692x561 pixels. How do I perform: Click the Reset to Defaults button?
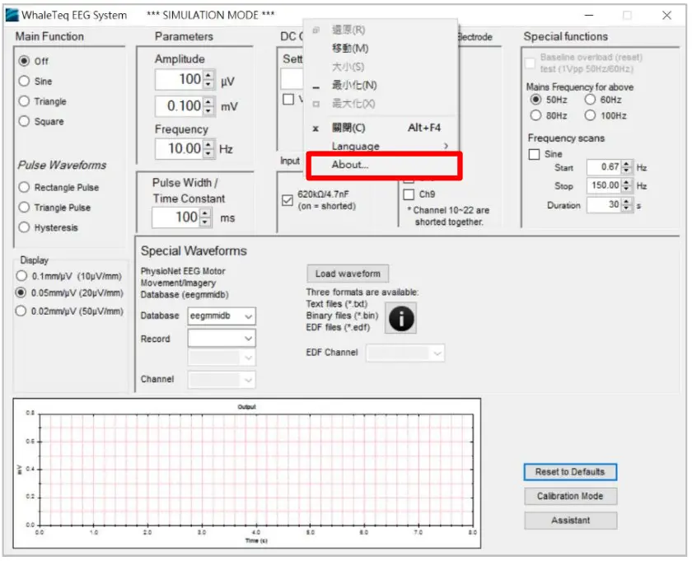[570, 472]
